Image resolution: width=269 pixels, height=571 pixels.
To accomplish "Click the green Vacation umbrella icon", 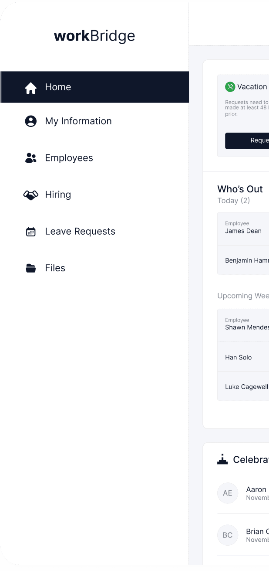I will (x=230, y=87).
